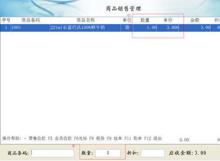The height and width of the screenshot is (161, 220).
Task: Click product name 221ml长富巴氏100%鲜牛奶
Action: (86, 28)
